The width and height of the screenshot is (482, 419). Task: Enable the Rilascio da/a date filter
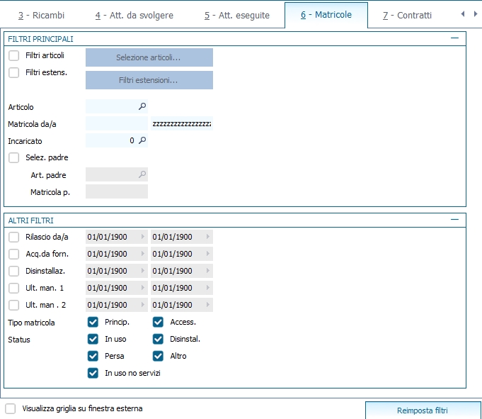[14, 237]
